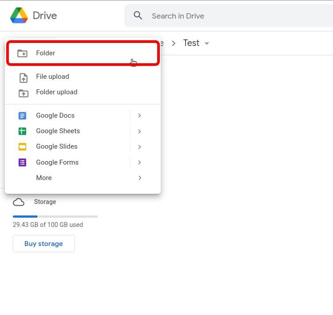Click the storage usage progress bar
This screenshot has width=333, height=315.
[x=55, y=217]
